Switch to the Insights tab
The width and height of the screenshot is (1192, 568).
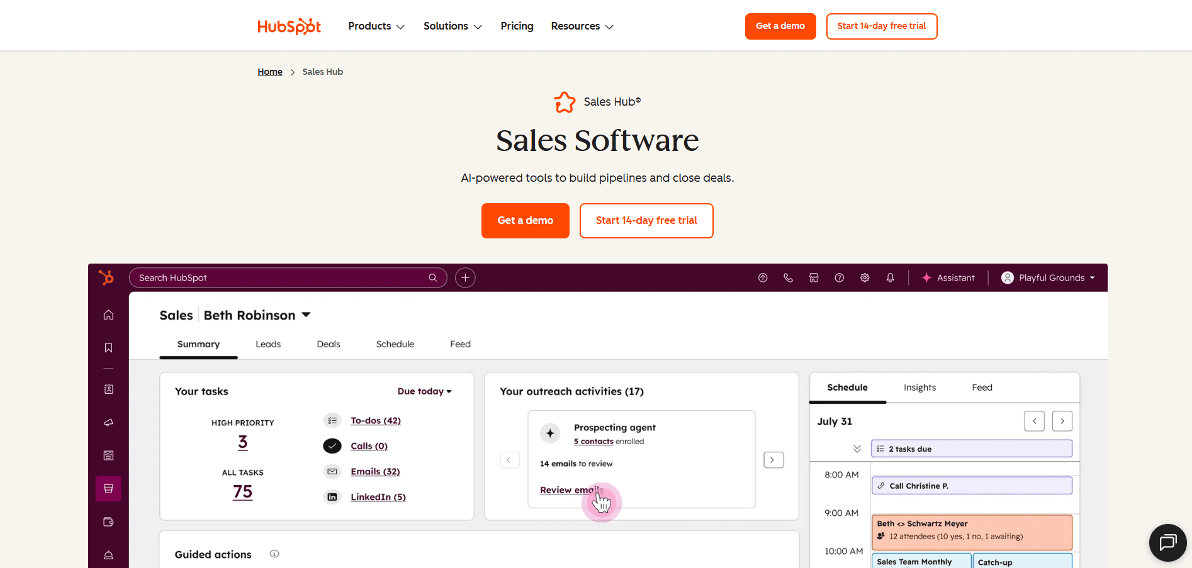coord(919,387)
